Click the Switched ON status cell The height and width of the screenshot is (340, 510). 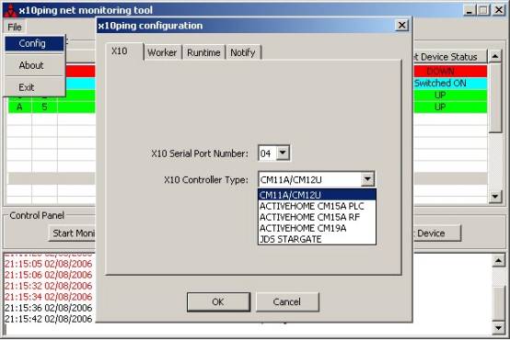pyautogui.click(x=450, y=83)
